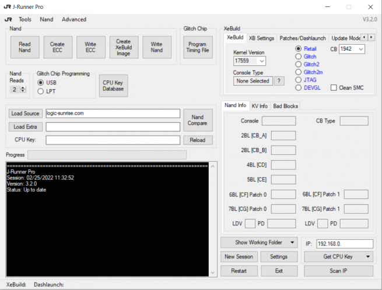Open the Kernel Version dropdown
The height and width of the screenshot is (290, 382).
(x=262, y=61)
